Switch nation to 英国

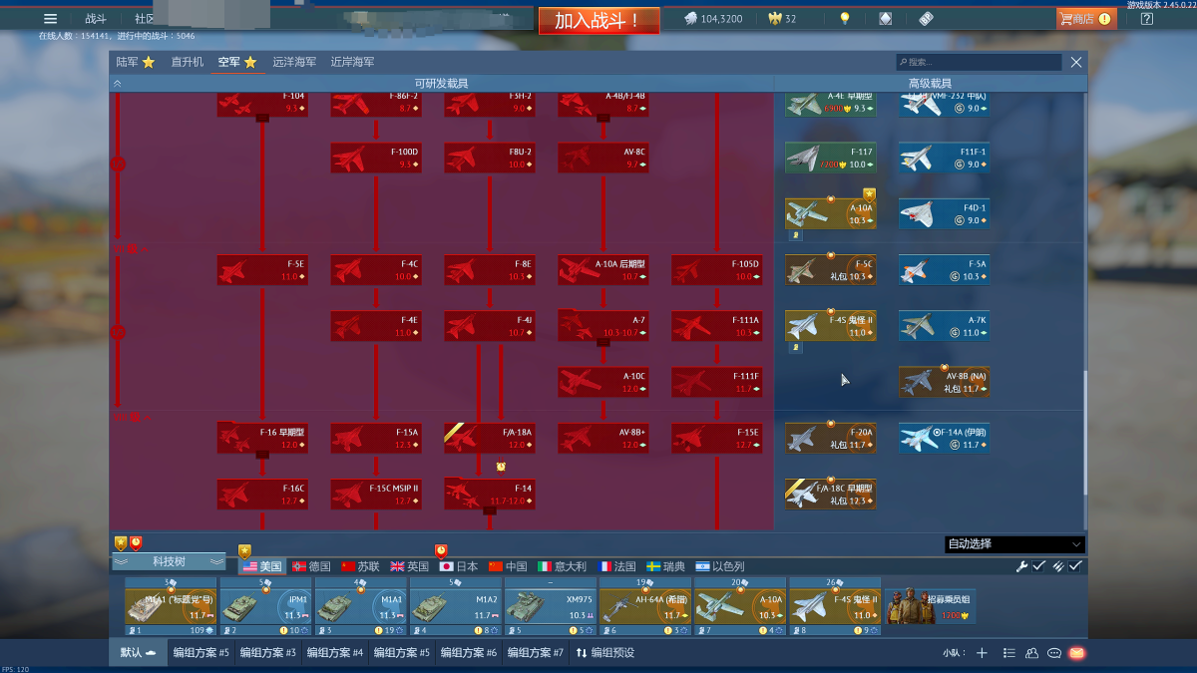pos(409,566)
